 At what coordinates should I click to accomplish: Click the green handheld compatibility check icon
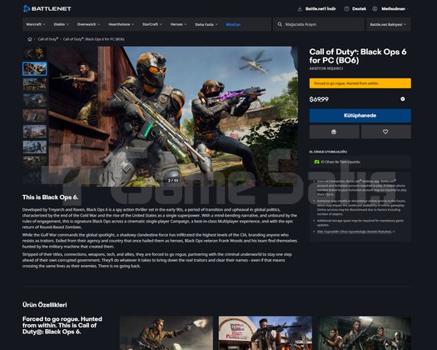(316, 162)
